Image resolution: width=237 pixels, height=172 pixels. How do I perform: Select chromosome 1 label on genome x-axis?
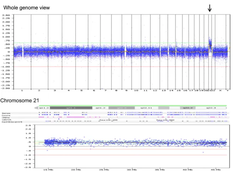coord(22,91)
